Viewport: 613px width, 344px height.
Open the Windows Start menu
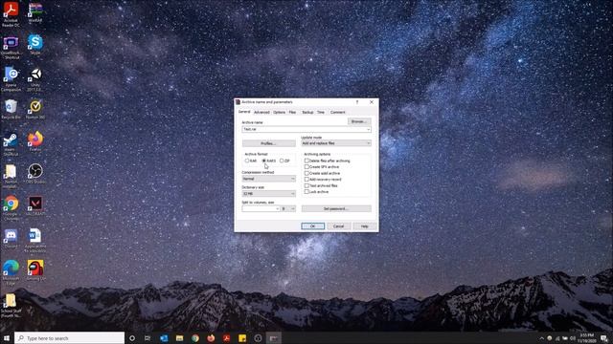pos(7,338)
